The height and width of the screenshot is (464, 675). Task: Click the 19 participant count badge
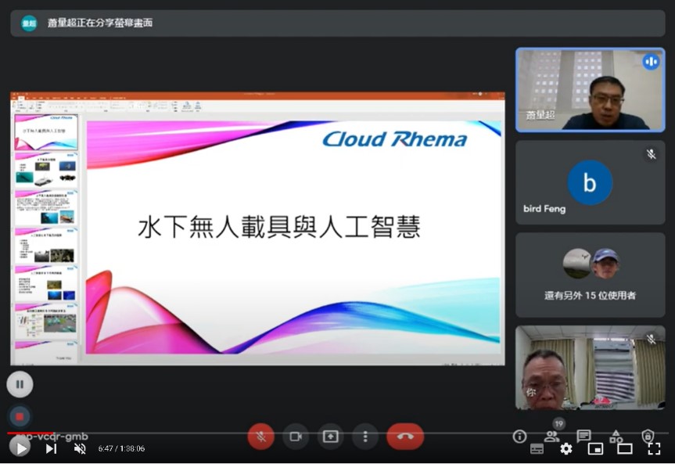(x=558, y=424)
